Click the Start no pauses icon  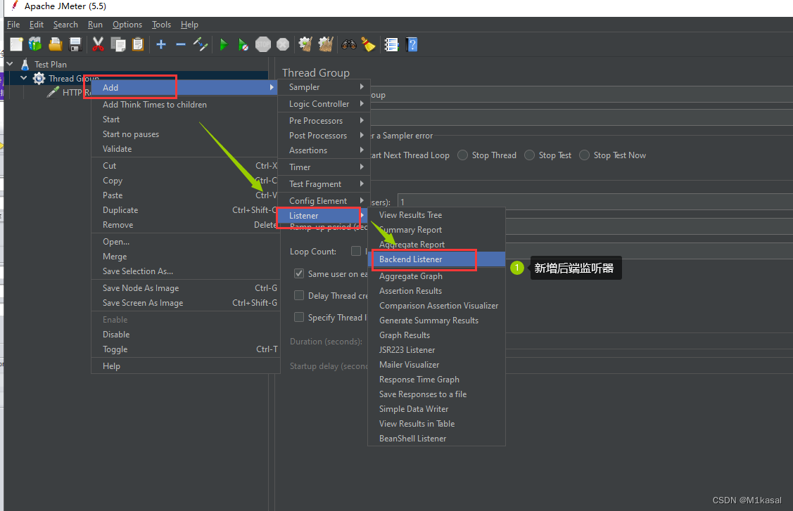[243, 44]
